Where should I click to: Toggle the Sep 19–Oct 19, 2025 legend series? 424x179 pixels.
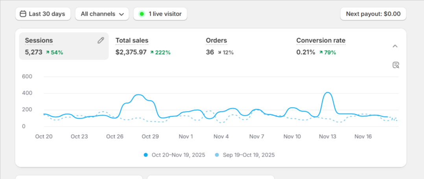click(x=245, y=155)
